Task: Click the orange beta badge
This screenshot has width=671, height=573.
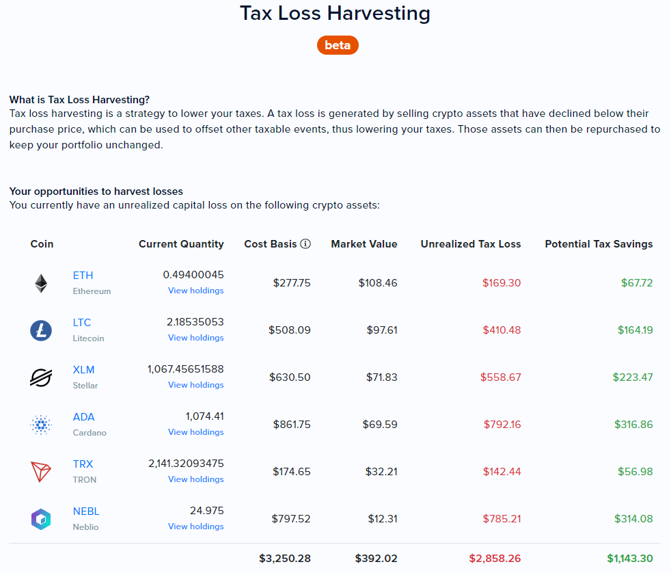Action: [x=338, y=45]
